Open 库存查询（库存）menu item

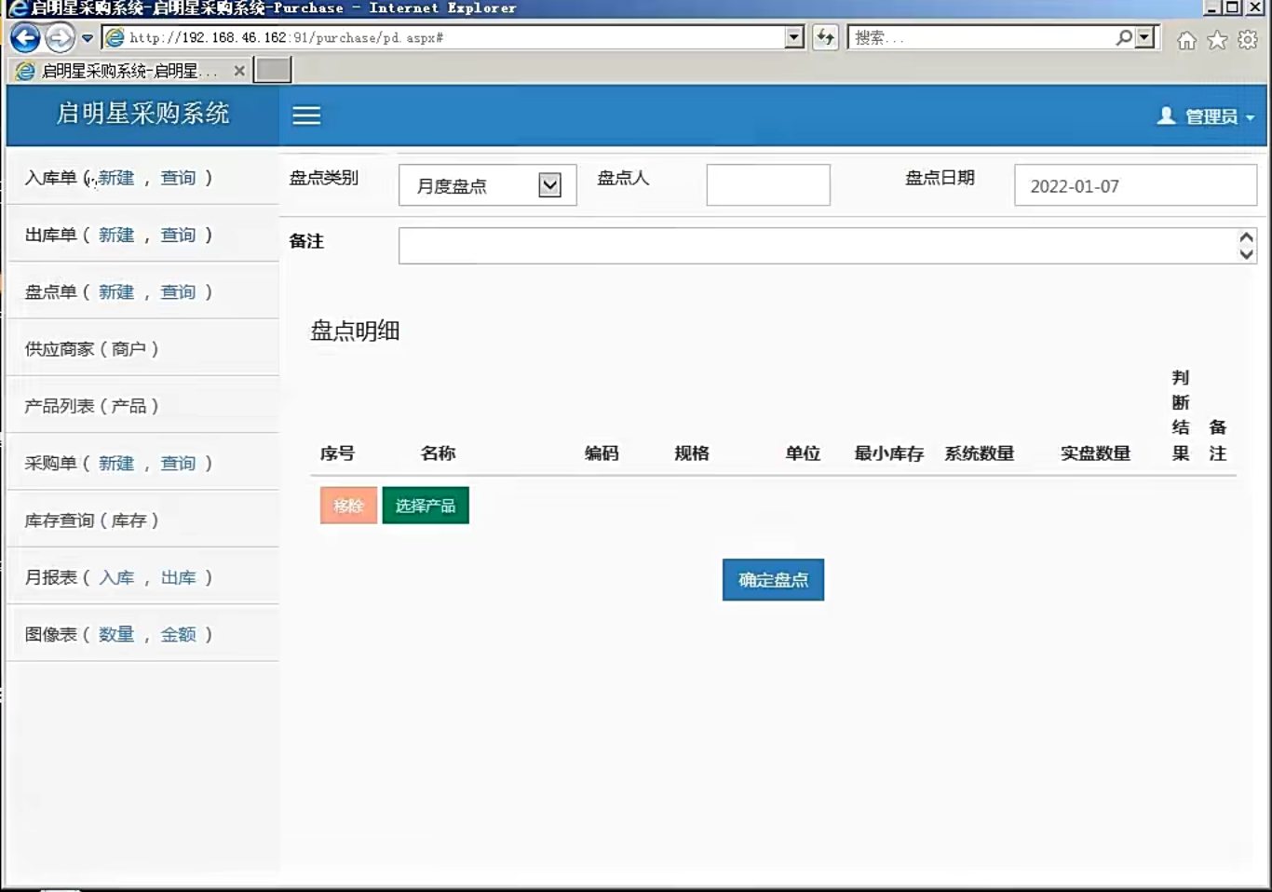pyautogui.click(x=91, y=520)
